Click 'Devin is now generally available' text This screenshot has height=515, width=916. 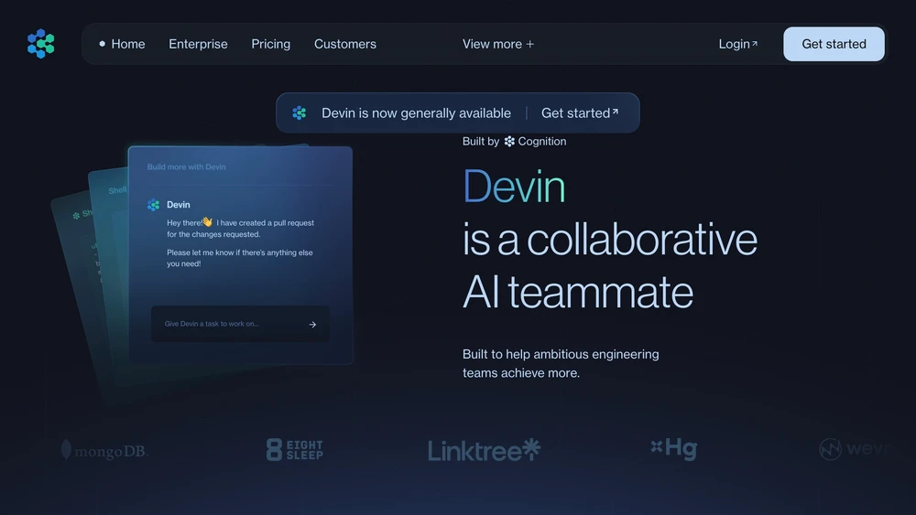pos(416,113)
